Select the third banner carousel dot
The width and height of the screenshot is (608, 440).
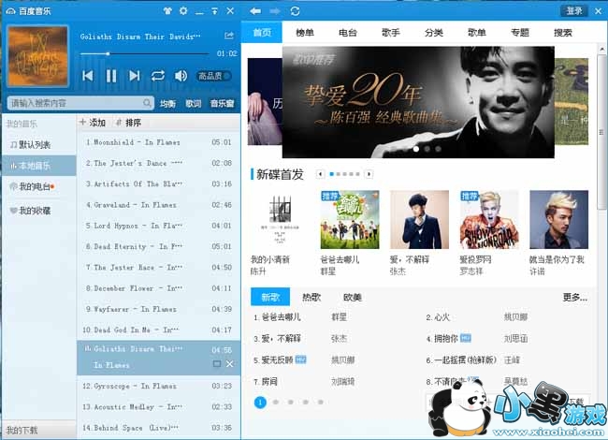click(438, 149)
